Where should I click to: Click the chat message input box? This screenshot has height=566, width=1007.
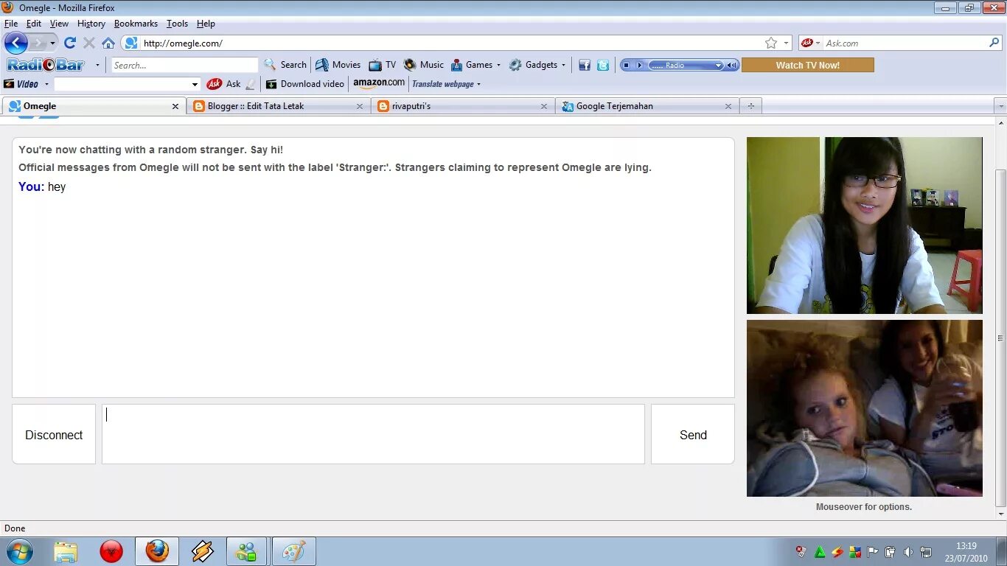click(373, 434)
